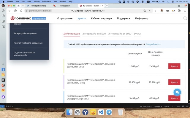Viewport: 190px width, 118px height.
Task: Open Finder from the dock
Action: [x=69, y=112]
